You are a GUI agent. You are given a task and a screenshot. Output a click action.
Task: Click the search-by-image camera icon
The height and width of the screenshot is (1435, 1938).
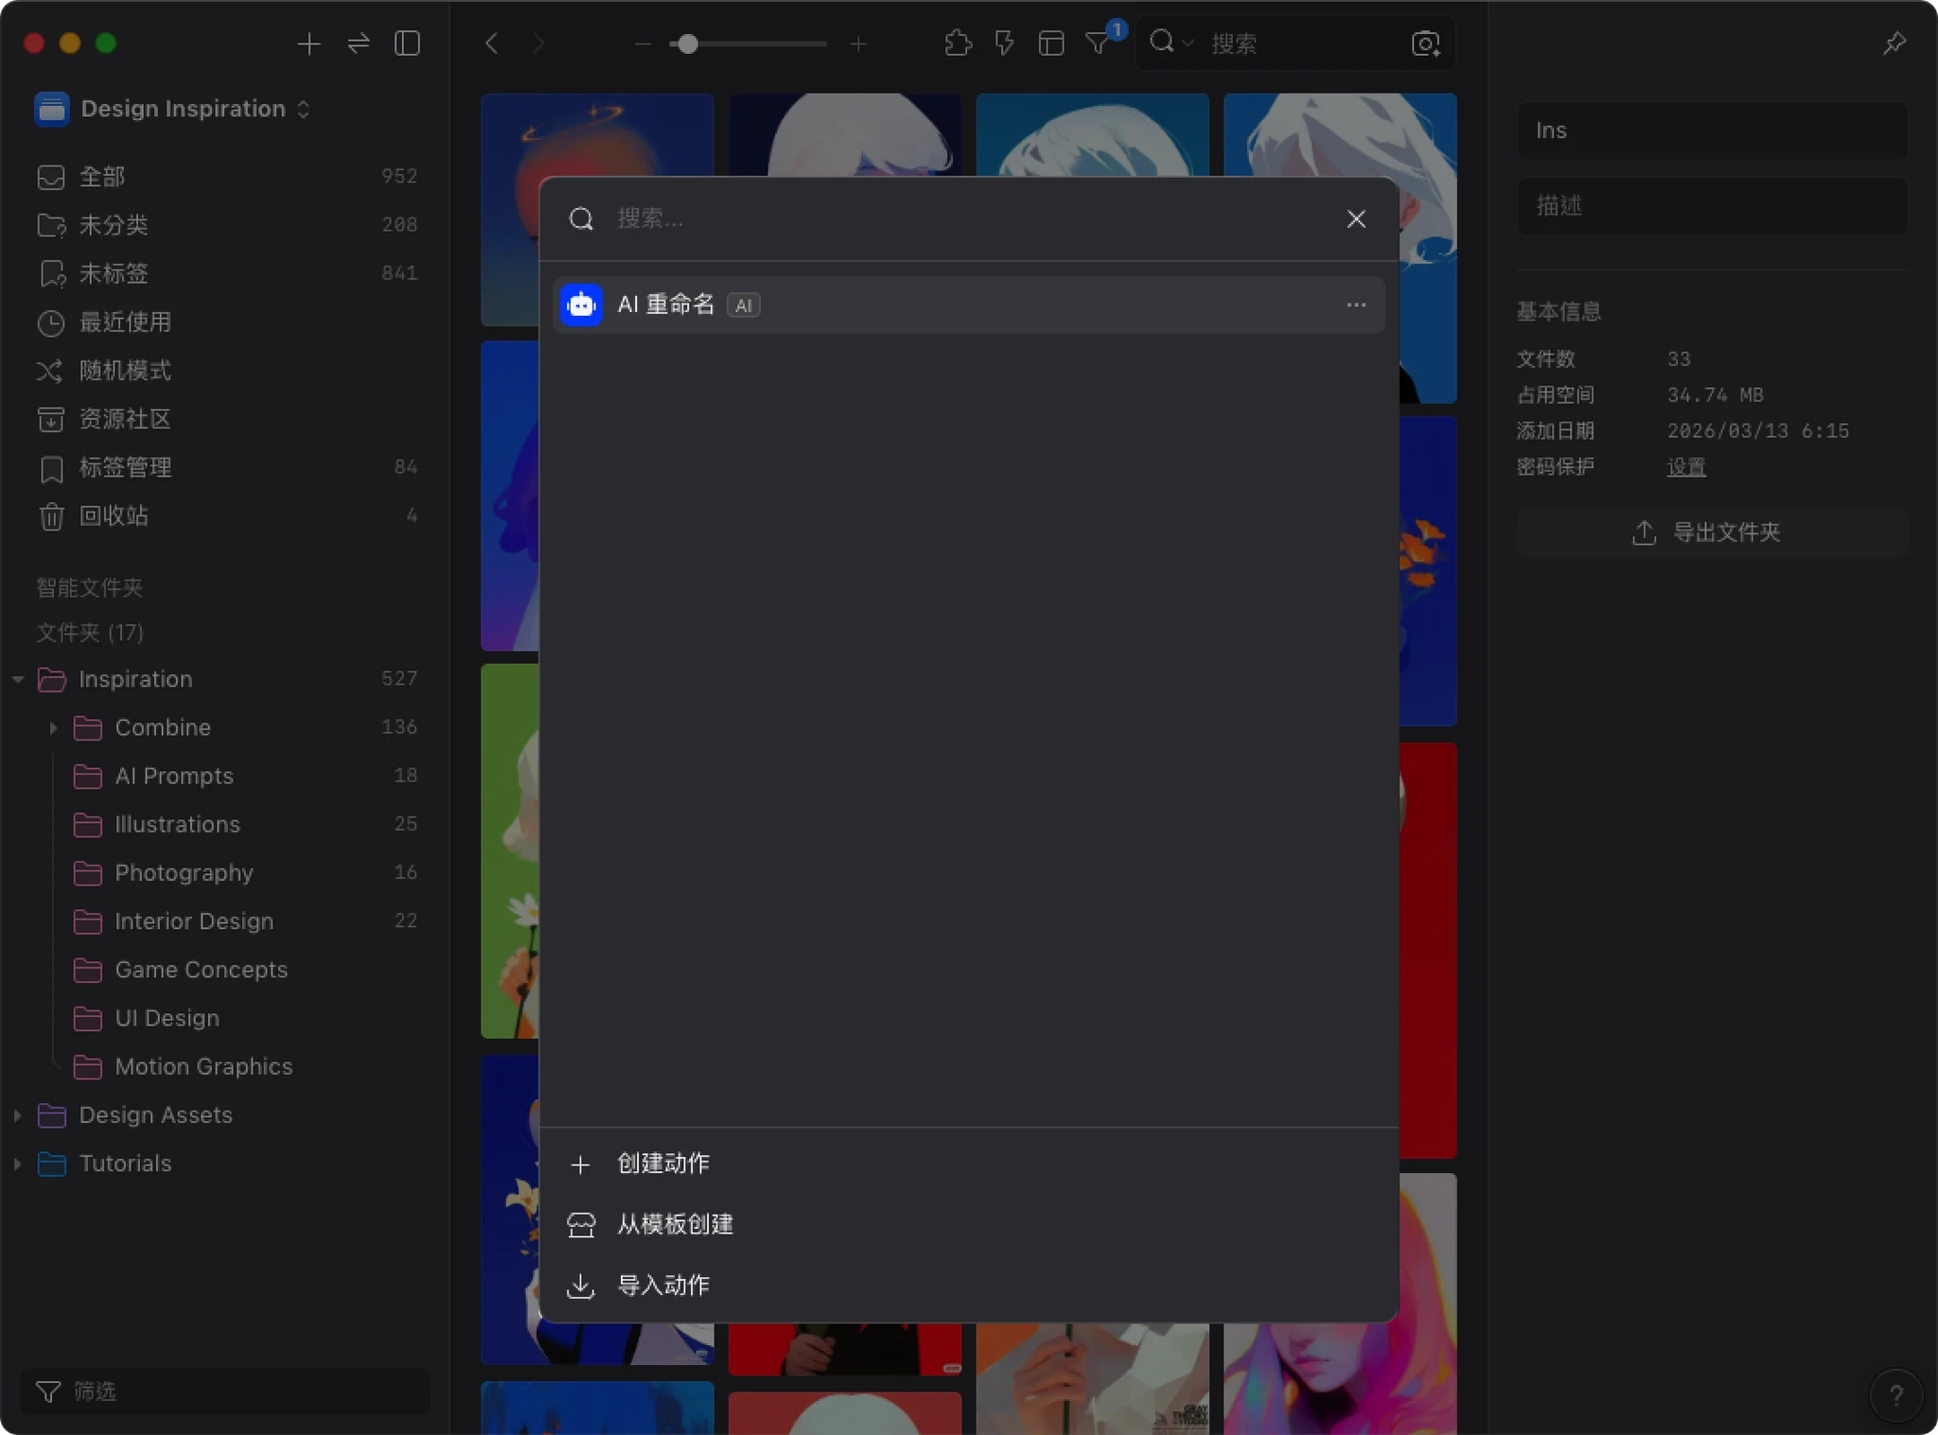(1425, 44)
